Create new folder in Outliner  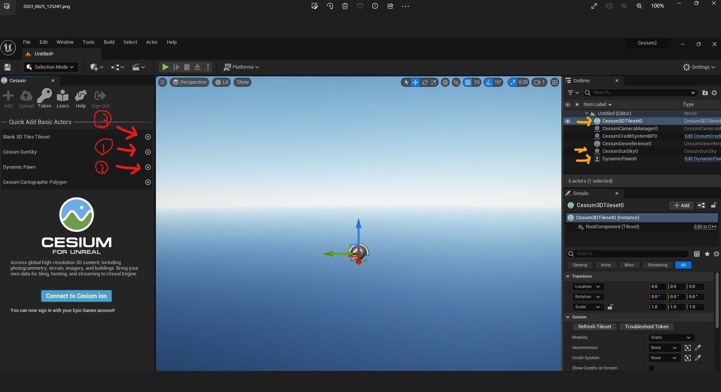(705, 93)
